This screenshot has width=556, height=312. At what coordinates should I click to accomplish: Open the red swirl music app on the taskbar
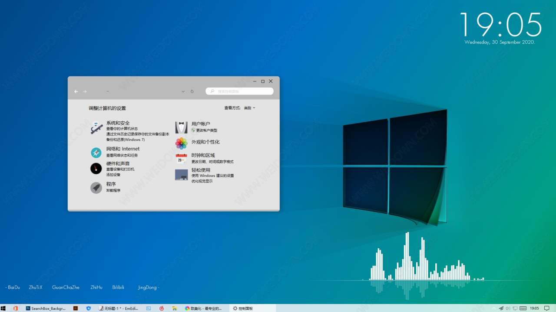click(162, 308)
